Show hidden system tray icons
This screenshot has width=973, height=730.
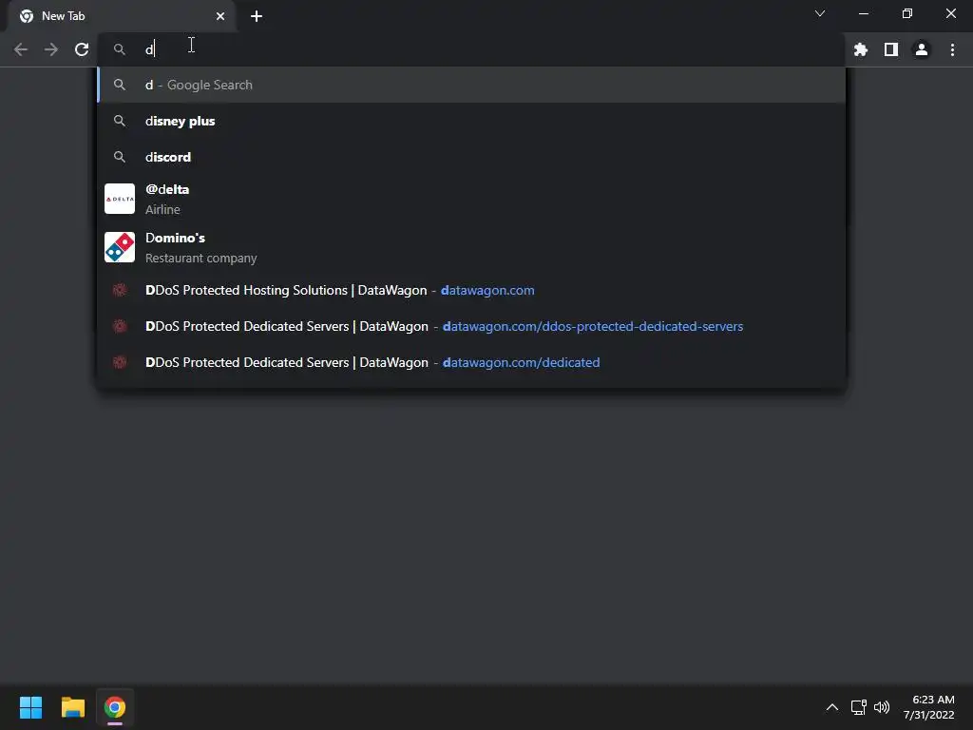[x=832, y=707]
